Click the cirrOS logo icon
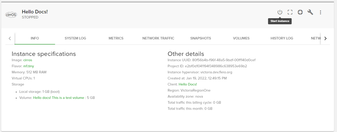Screen dimensions: 337x132 11,15
